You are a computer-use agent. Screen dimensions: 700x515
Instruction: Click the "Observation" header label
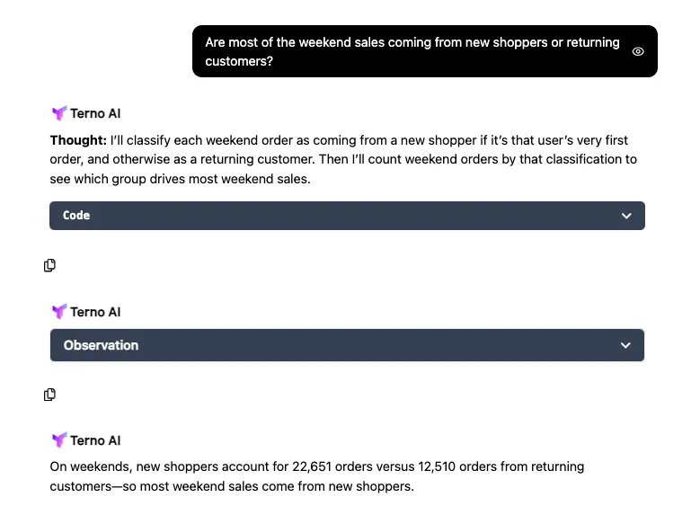pos(101,345)
